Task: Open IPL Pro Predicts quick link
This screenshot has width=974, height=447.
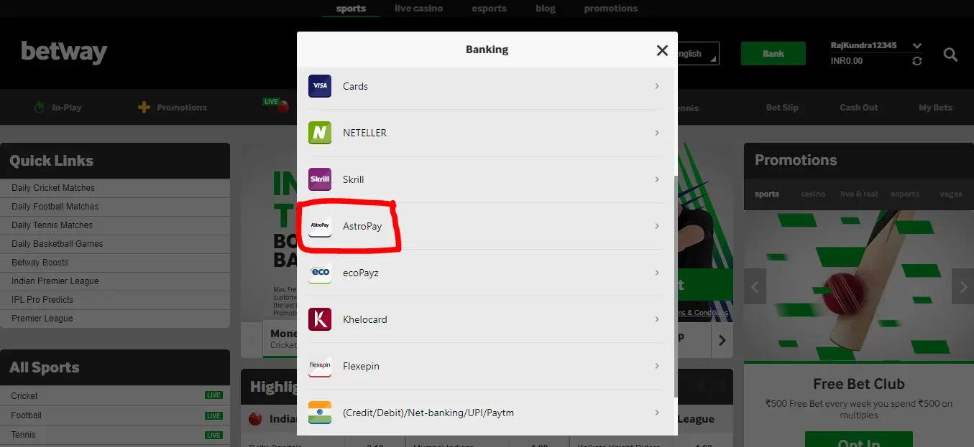Action: pos(115,300)
